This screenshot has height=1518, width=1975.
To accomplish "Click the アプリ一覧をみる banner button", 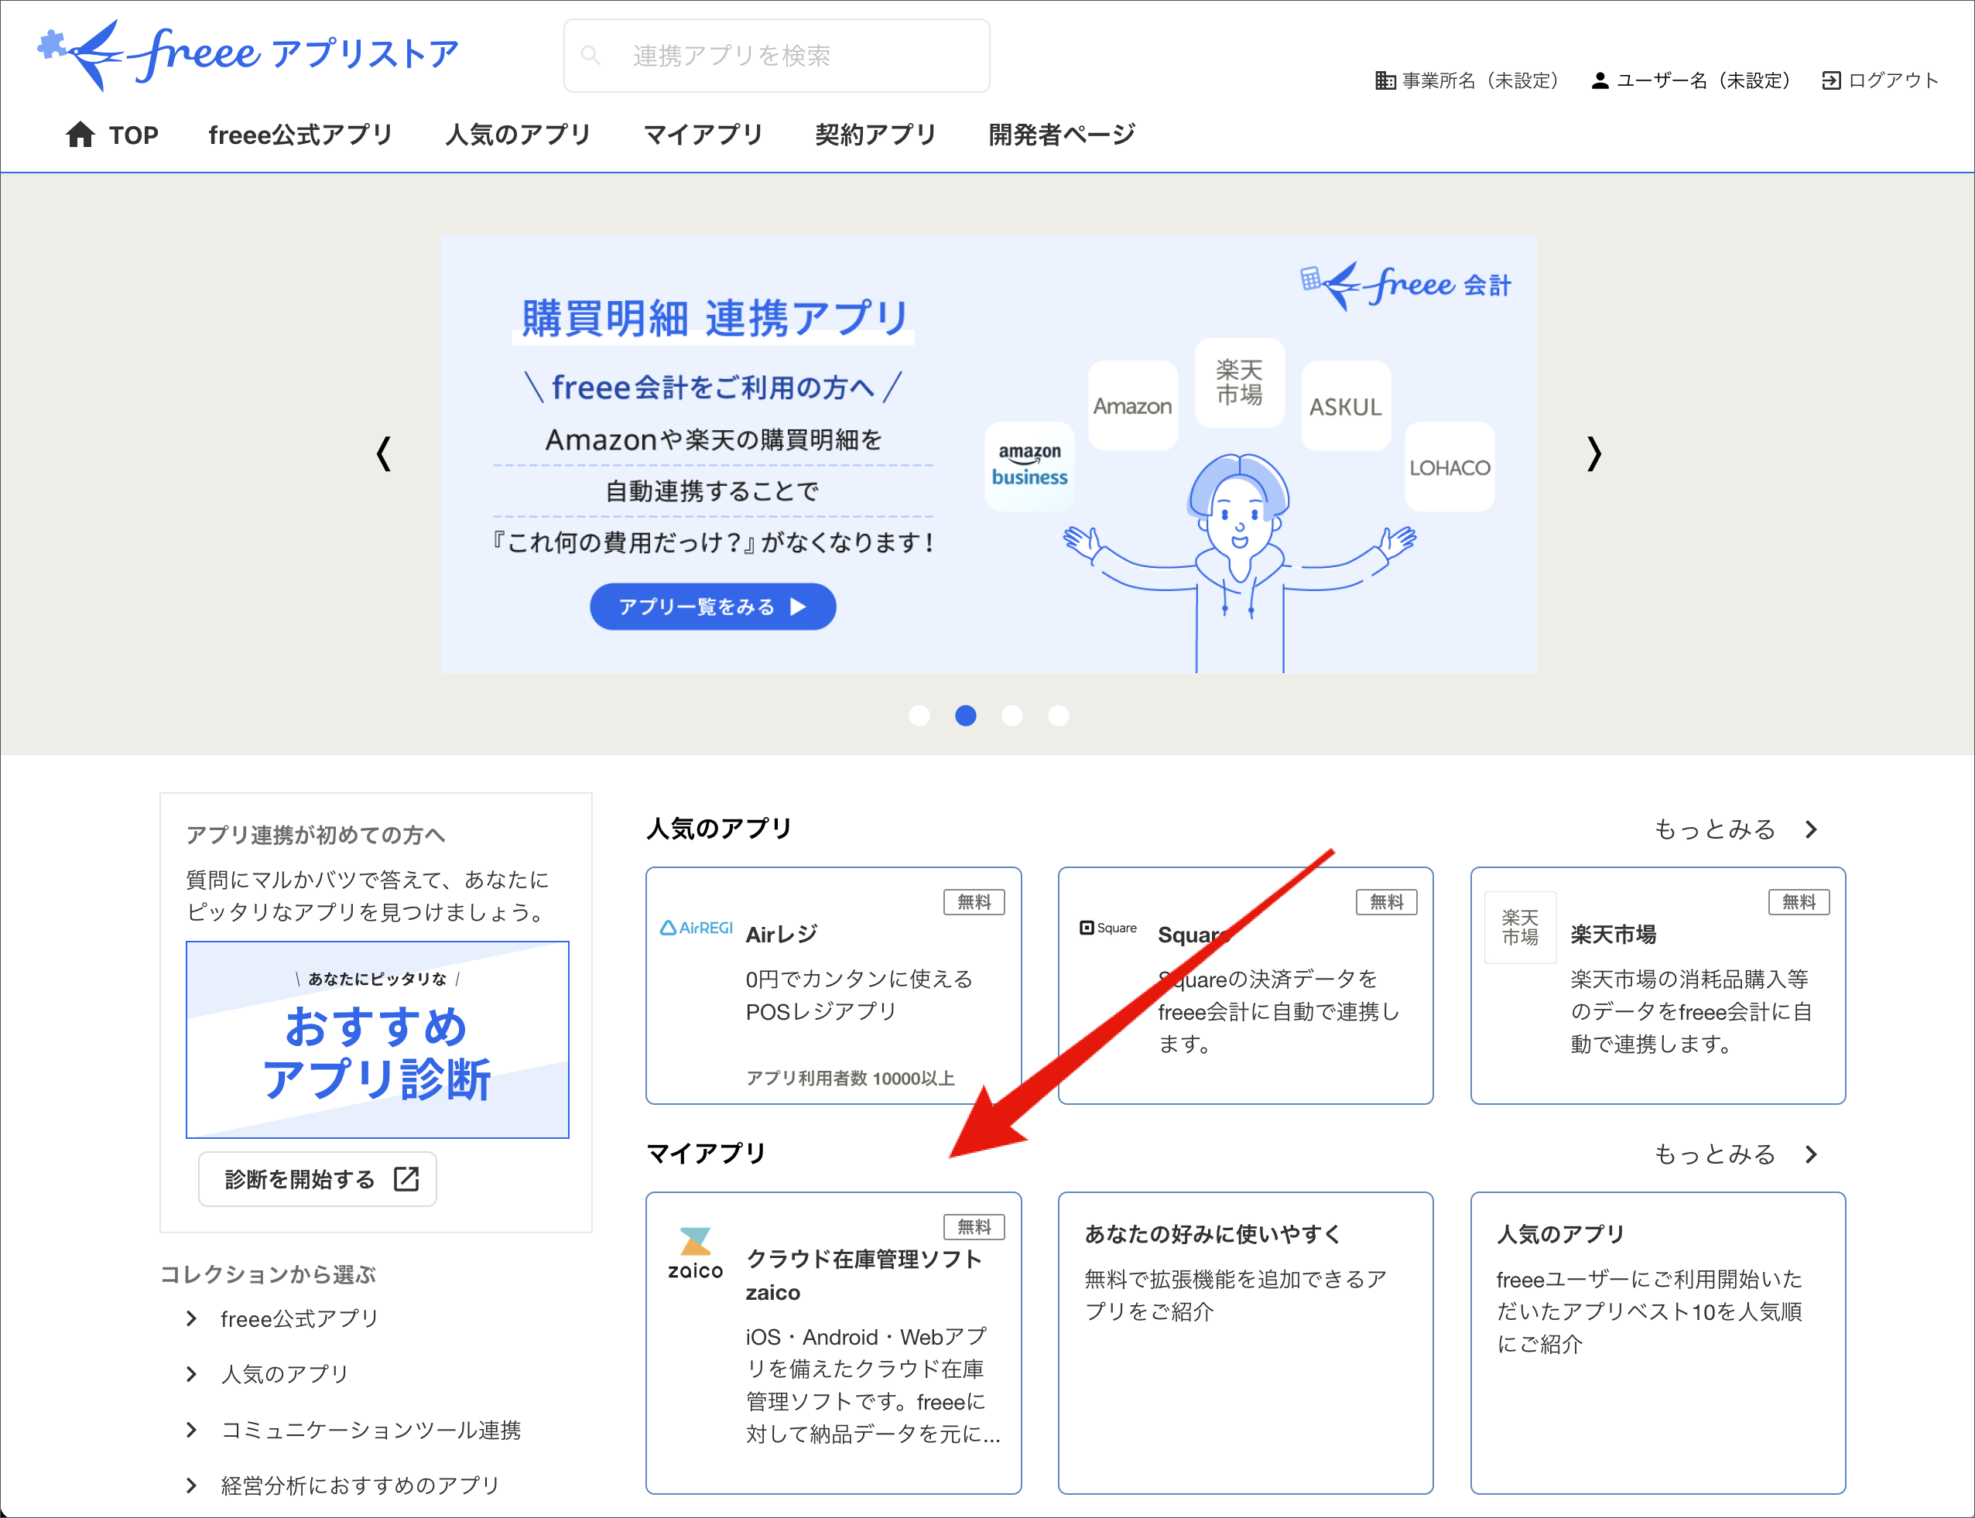I will point(712,607).
